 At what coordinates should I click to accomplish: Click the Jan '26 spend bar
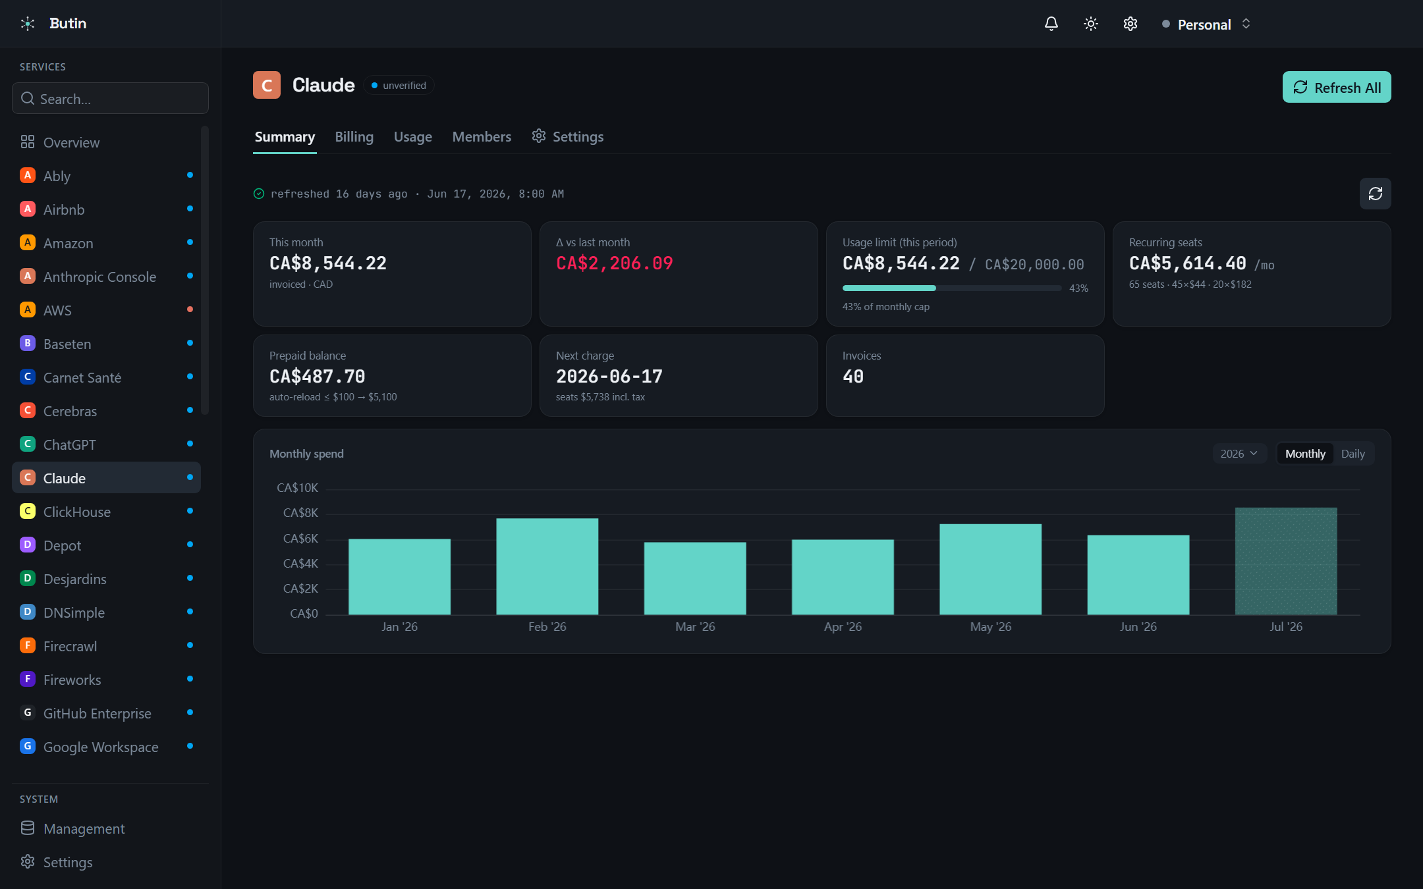coord(400,577)
